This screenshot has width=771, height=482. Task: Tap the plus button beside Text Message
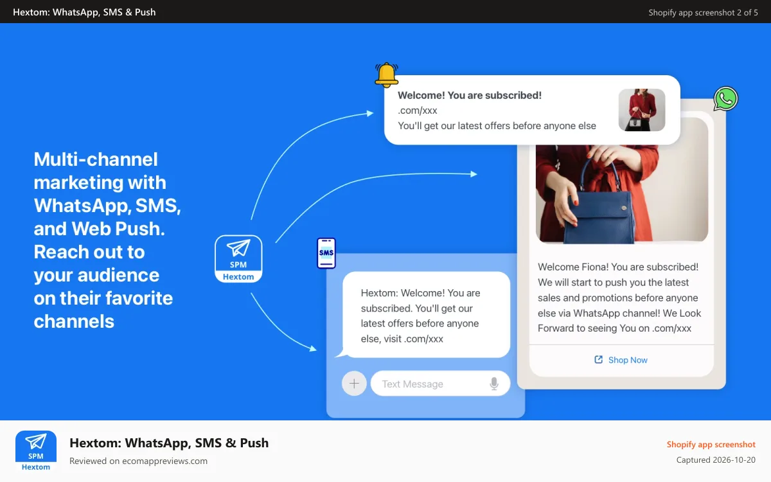pos(354,384)
